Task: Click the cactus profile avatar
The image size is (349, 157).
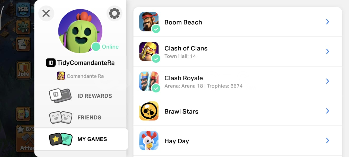Action: [80, 31]
